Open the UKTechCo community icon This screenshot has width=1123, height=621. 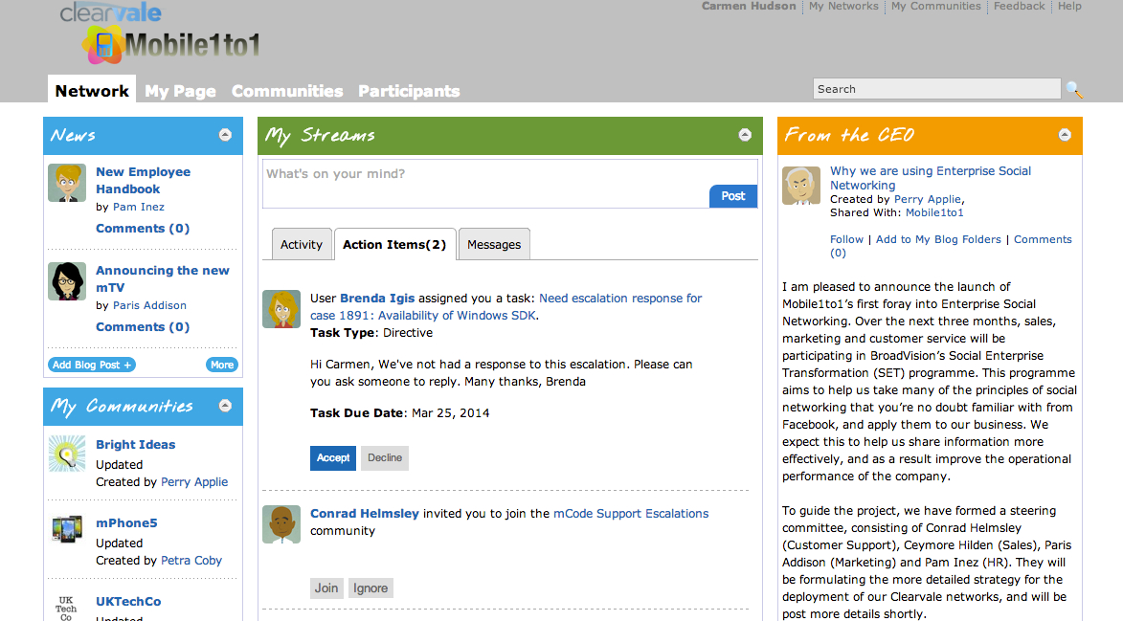tap(67, 608)
